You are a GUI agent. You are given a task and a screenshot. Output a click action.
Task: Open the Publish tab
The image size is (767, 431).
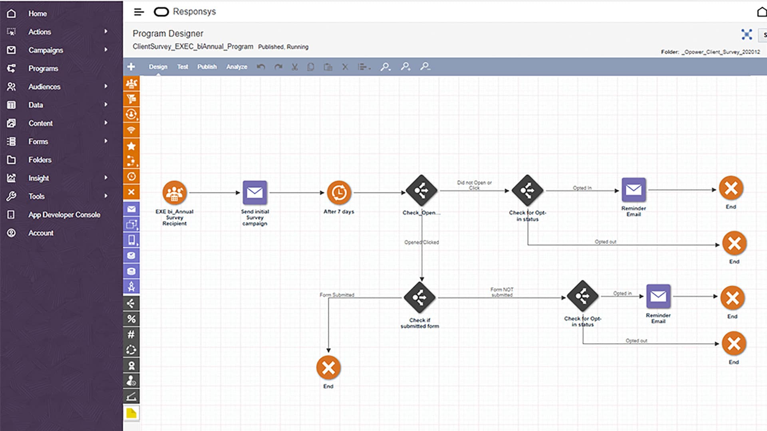(207, 67)
